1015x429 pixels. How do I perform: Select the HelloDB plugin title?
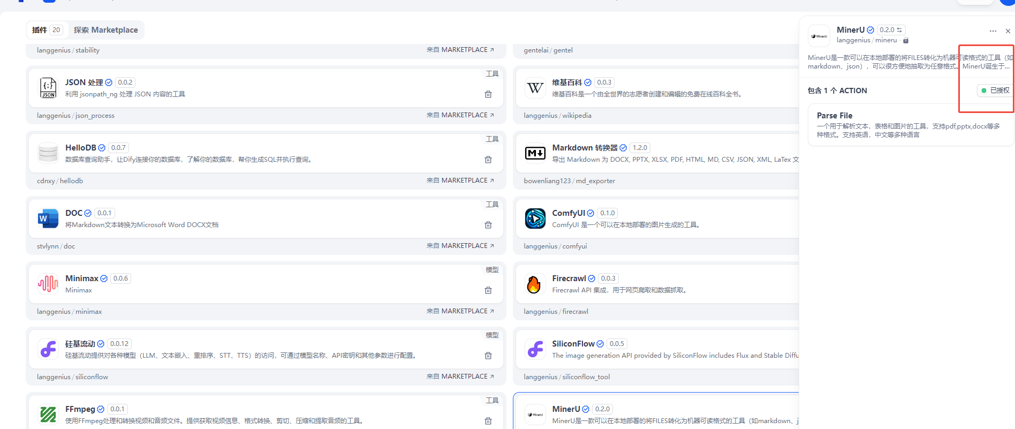[81, 148]
